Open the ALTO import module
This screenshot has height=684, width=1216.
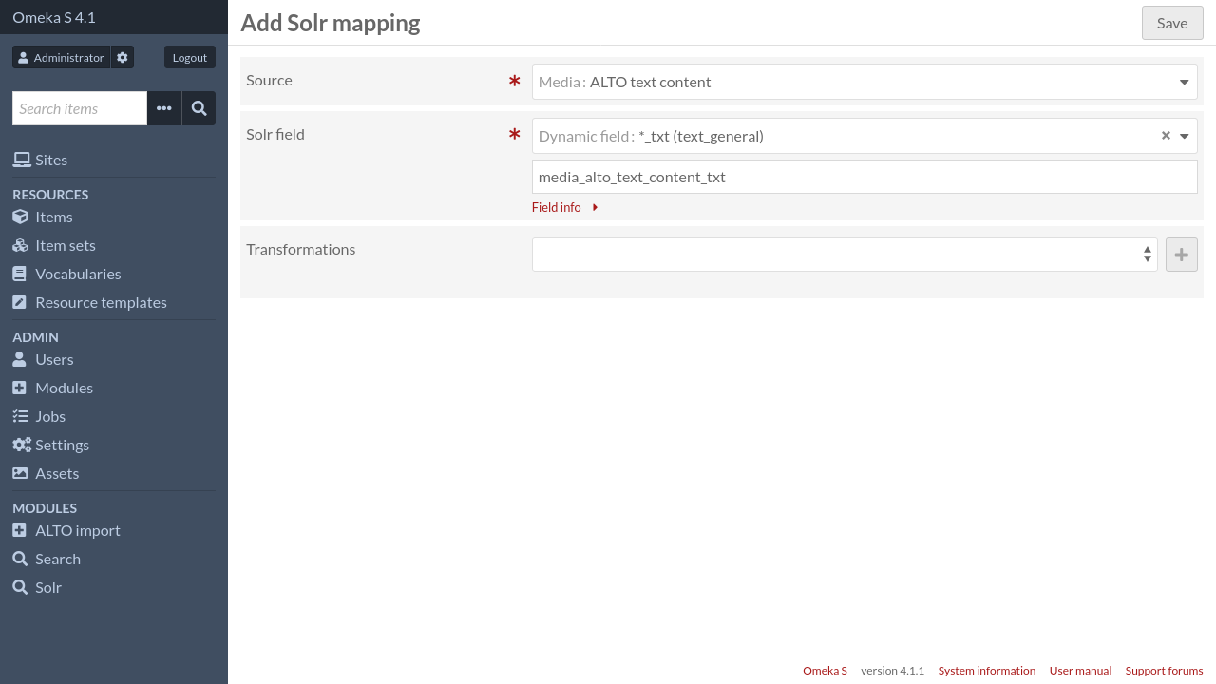click(77, 530)
